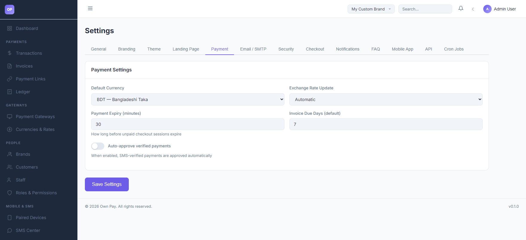This screenshot has height=240, width=526.
Task: Click the Admin User avatar icon
Action: point(487,9)
